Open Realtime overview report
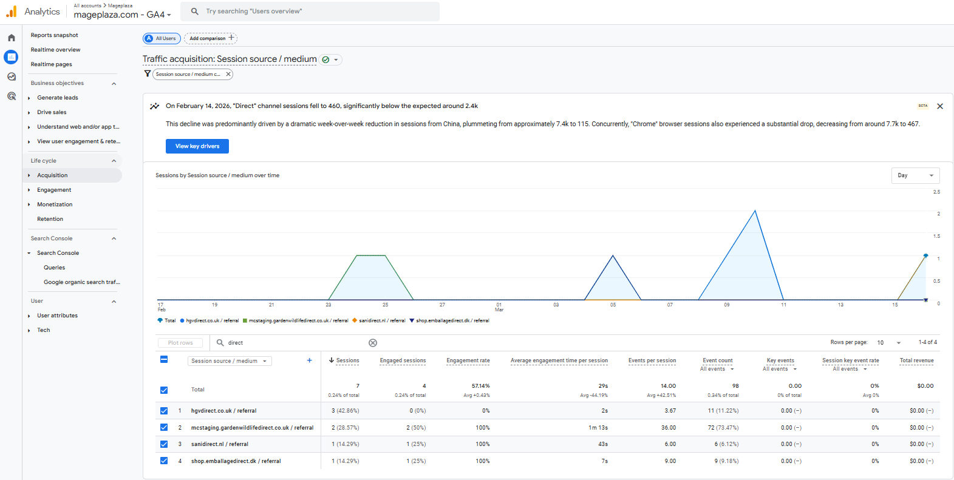Viewport: 954px width, 480px height. click(55, 50)
